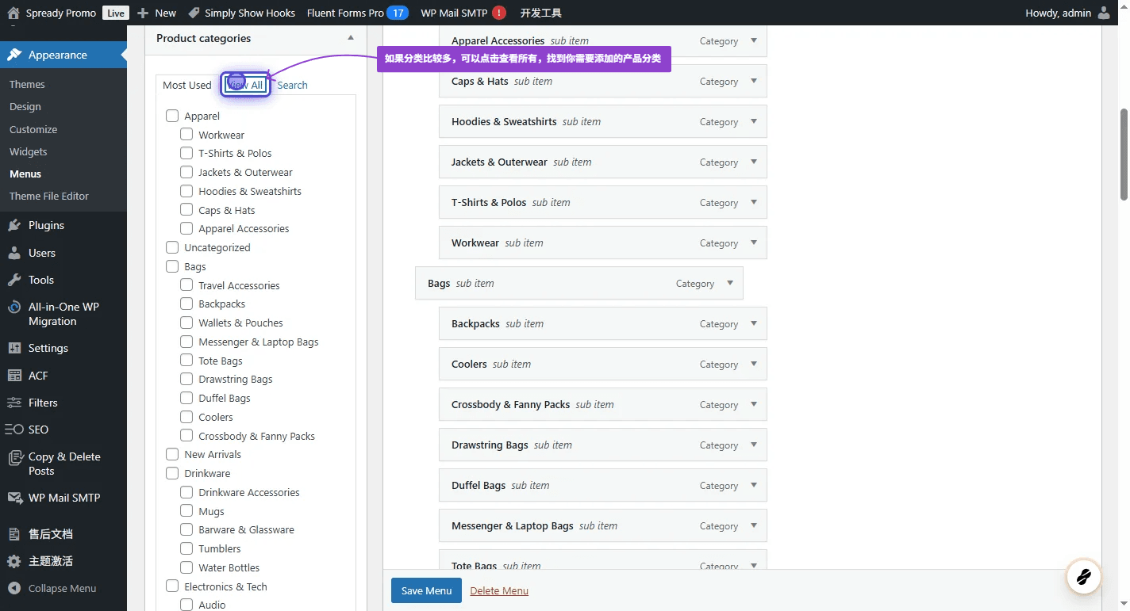Click the WP Mail SMTP envelope icon
The image size is (1130, 611).
(x=14, y=498)
